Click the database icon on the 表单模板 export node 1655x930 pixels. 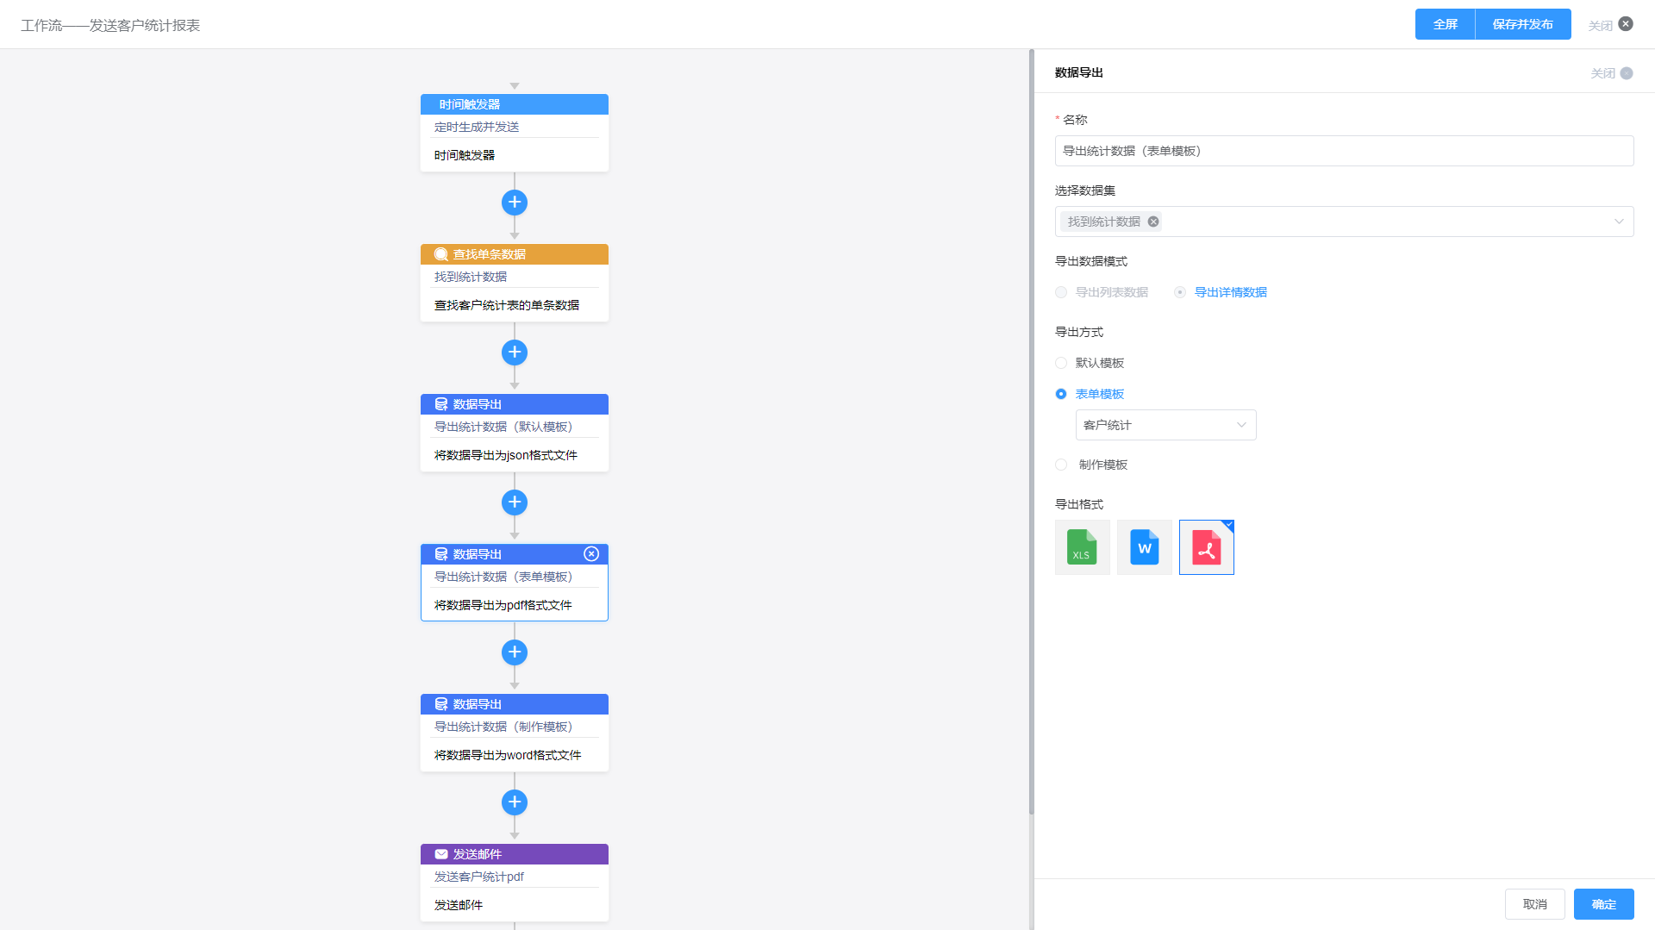point(441,554)
